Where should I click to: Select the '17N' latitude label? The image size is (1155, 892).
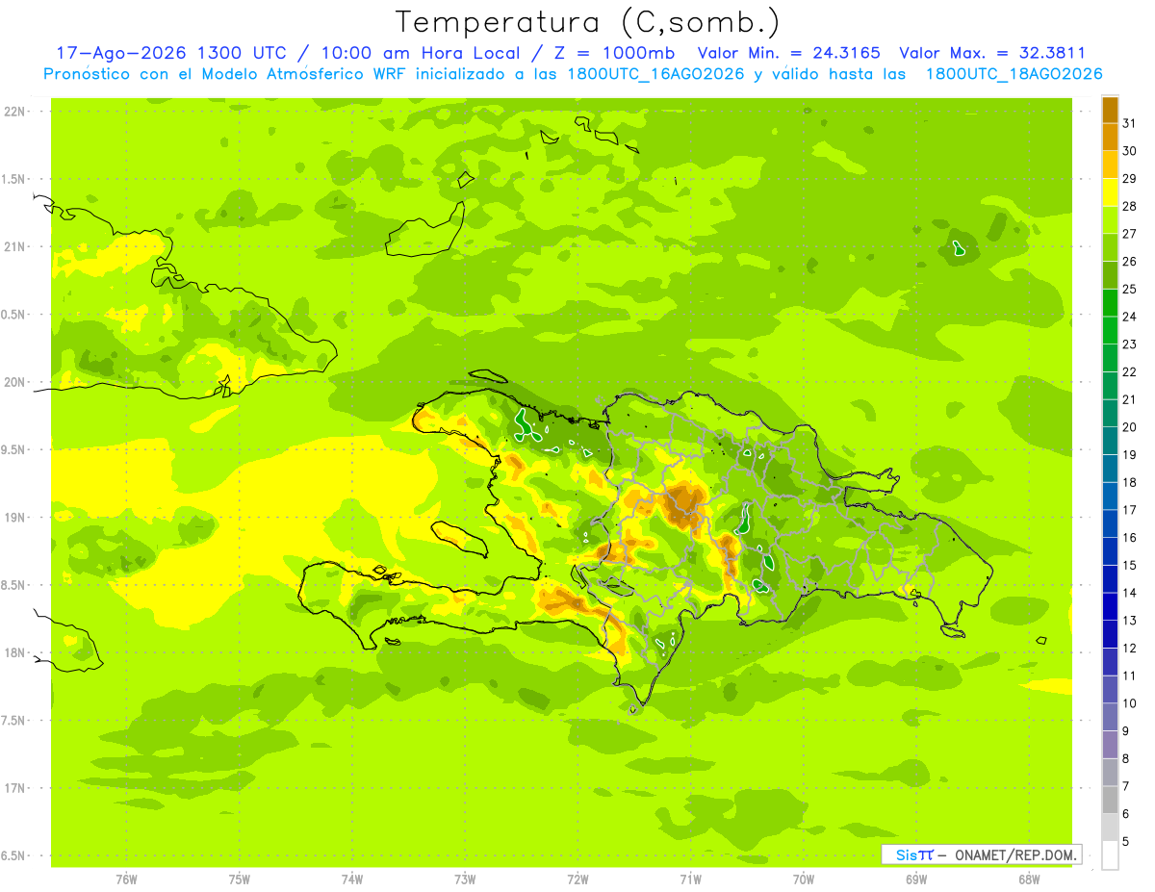click(x=14, y=788)
